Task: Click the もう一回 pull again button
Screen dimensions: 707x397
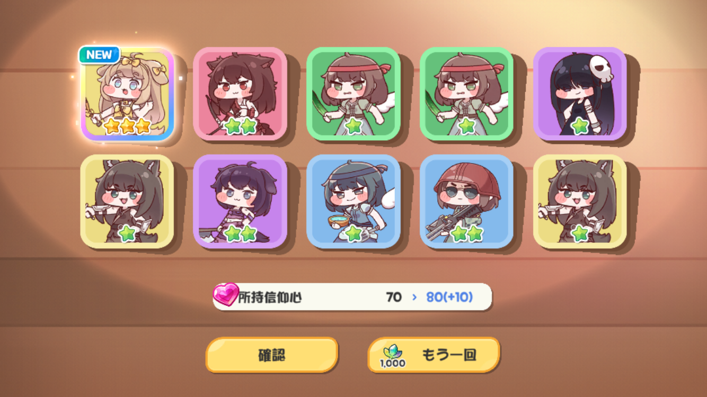Action: [434, 355]
